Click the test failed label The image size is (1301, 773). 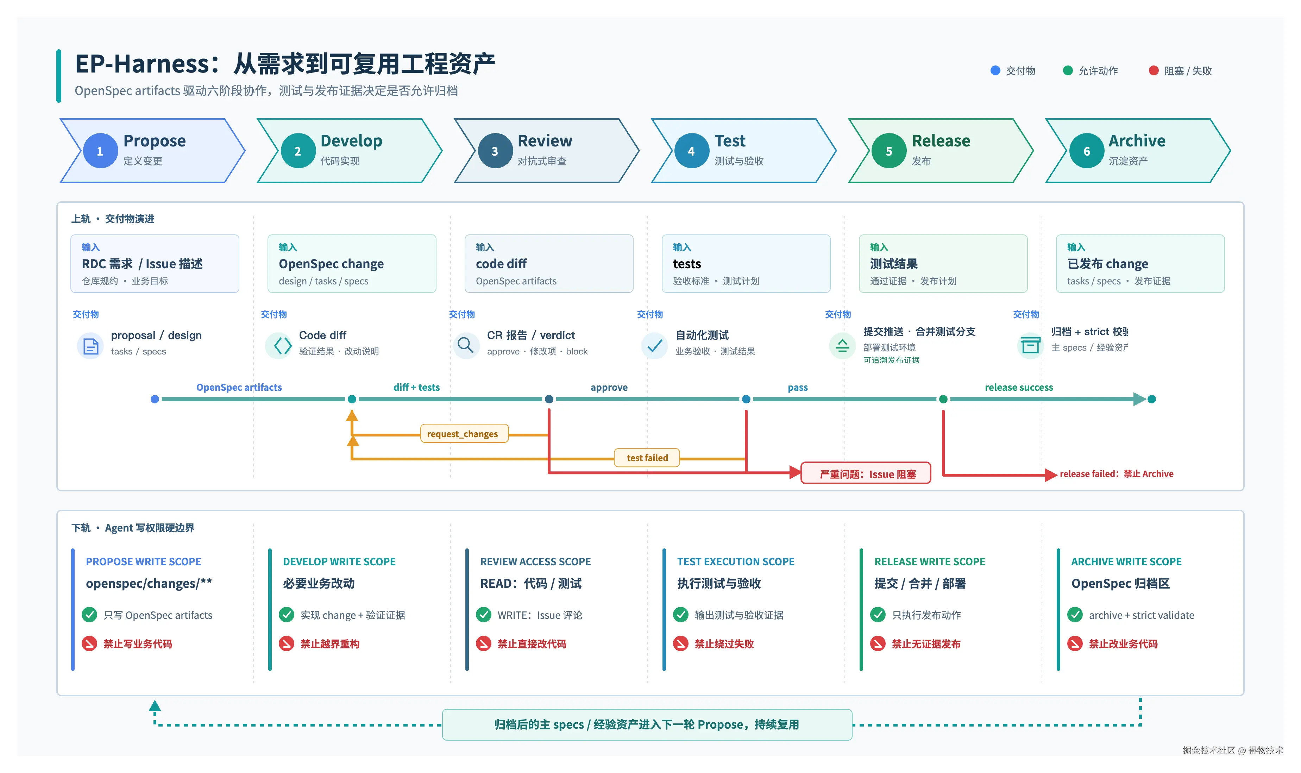[x=647, y=458]
